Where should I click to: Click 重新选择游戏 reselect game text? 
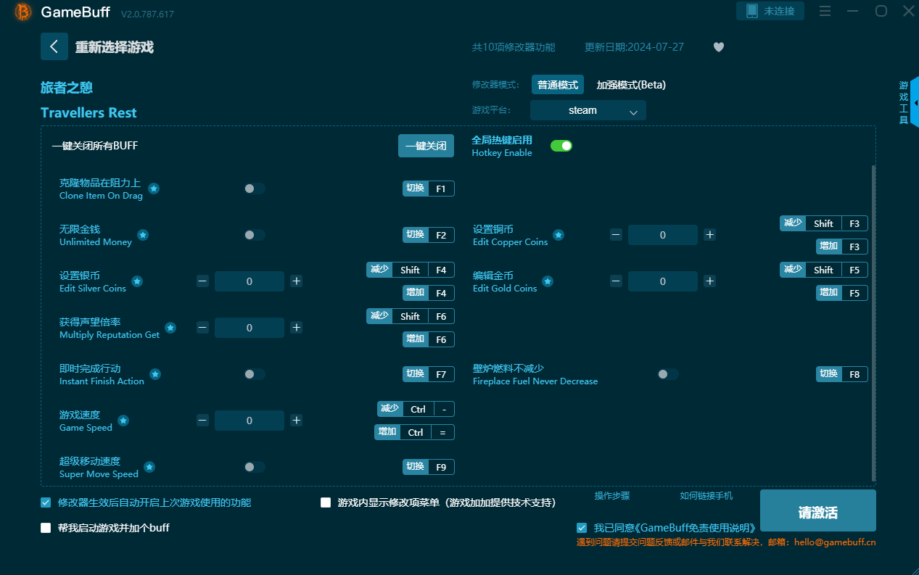coord(115,47)
